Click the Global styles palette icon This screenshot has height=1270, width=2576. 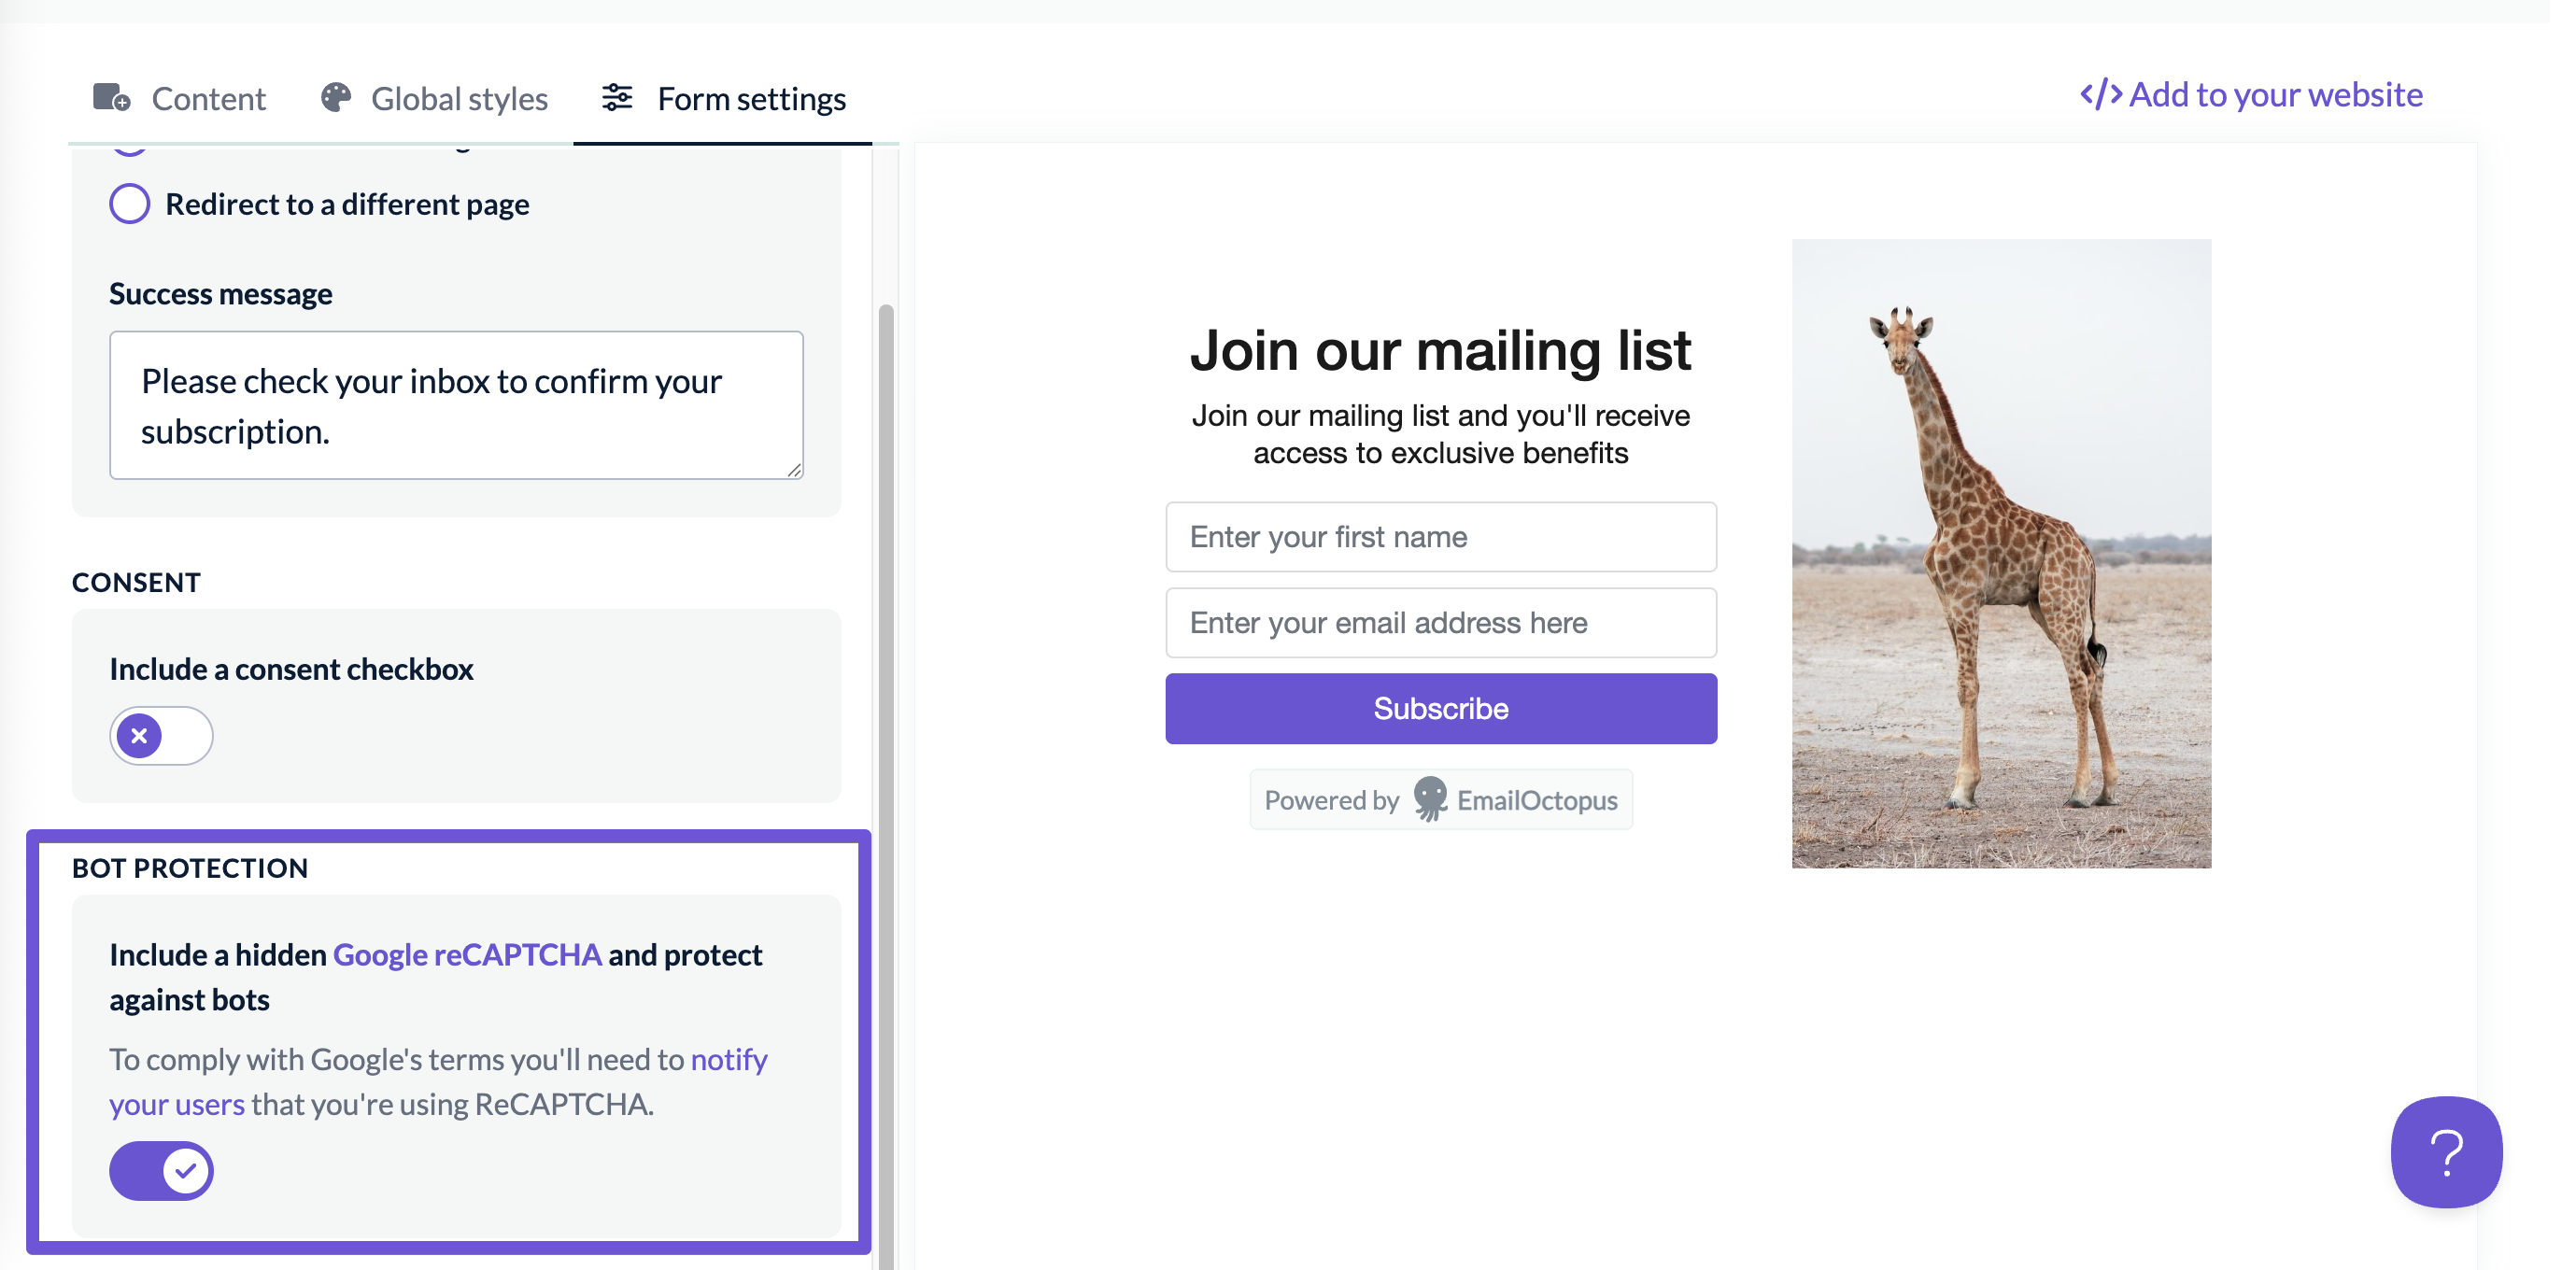[336, 97]
